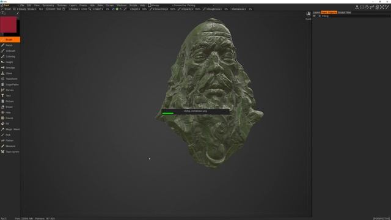This screenshot has width=391, height=220.
Task: Open the Falloff dropdown
Action: coord(98,9)
